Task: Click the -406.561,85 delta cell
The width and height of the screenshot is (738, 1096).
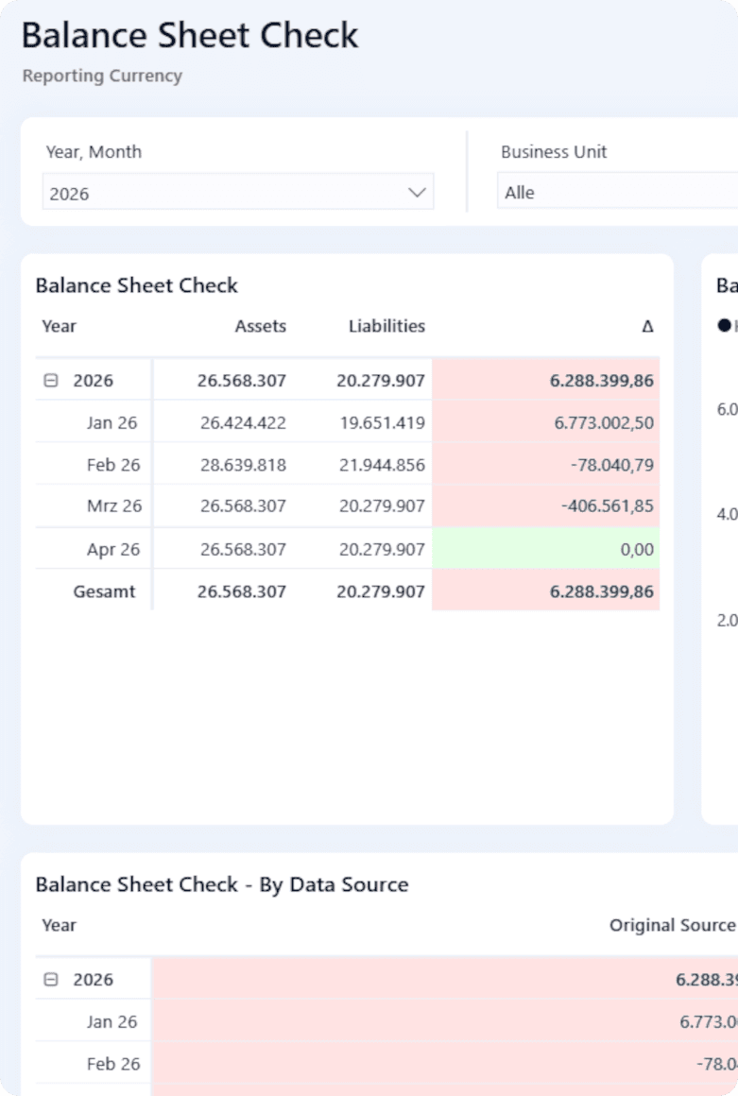Action: (546, 505)
